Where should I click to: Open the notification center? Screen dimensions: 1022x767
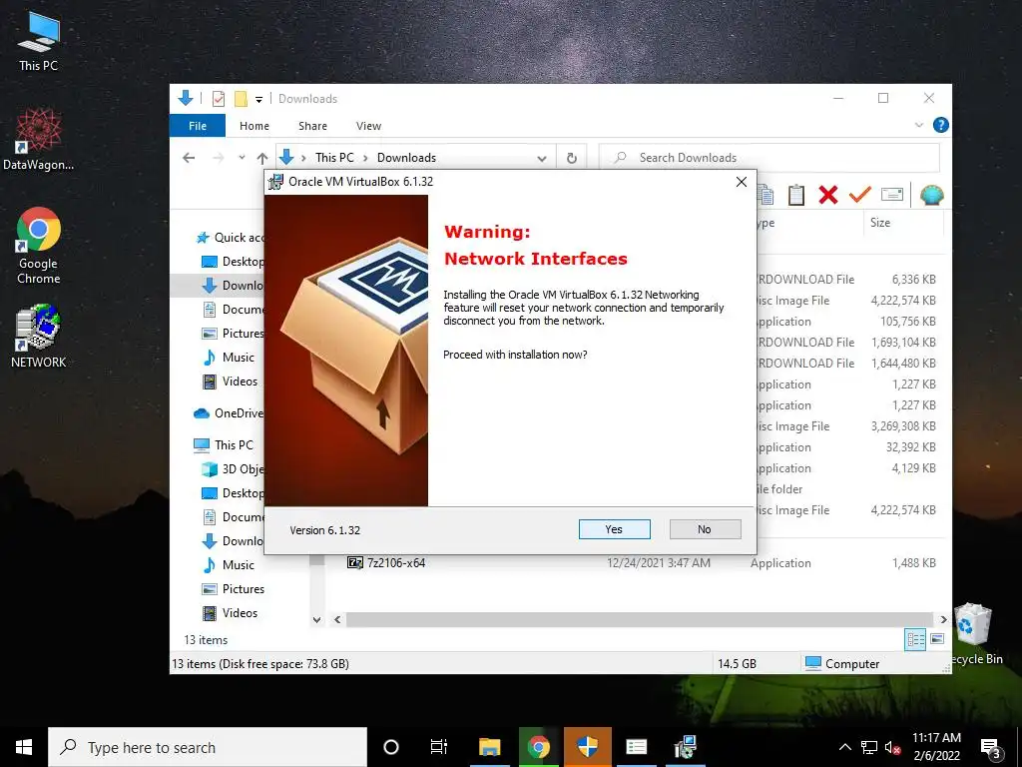click(991, 749)
